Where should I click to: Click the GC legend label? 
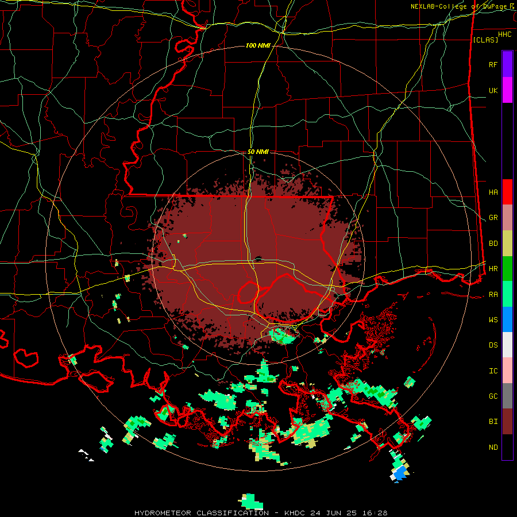pyautogui.click(x=493, y=396)
